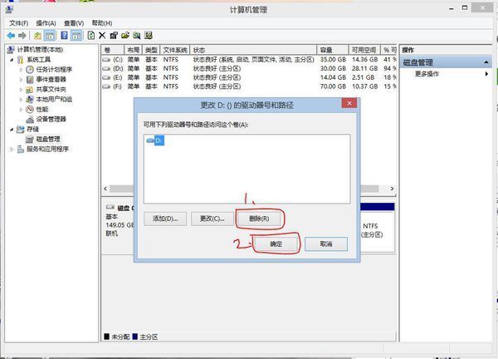Image resolution: width=498 pixels, height=359 pixels.
Task: Click the 磁盘管理 icon in tree
Action: 30,139
